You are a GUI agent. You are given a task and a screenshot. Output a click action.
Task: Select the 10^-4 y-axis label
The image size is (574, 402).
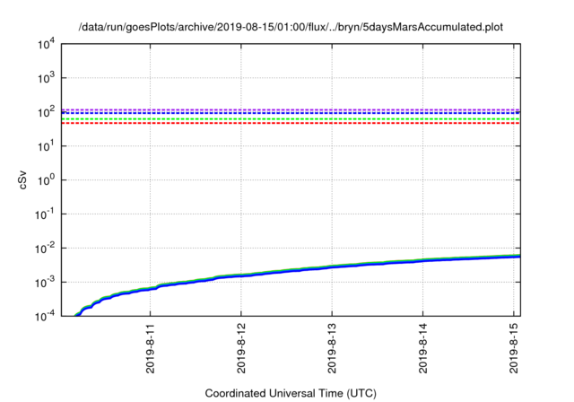(45, 317)
